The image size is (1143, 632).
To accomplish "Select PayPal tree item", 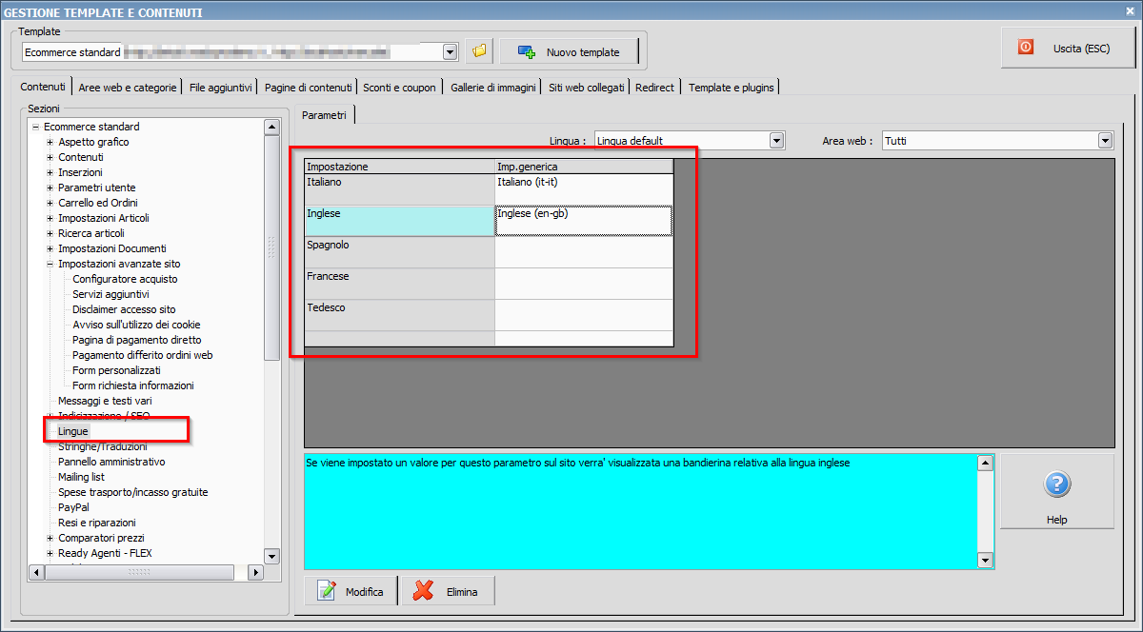I will (x=73, y=507).
